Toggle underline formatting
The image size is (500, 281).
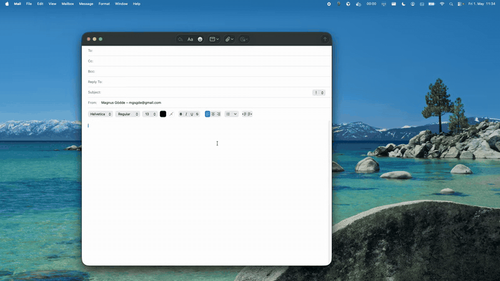(x=192, y=114)
